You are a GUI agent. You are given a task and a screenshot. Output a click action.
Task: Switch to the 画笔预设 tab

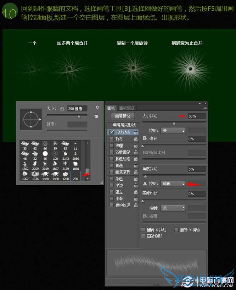point(127,108)
